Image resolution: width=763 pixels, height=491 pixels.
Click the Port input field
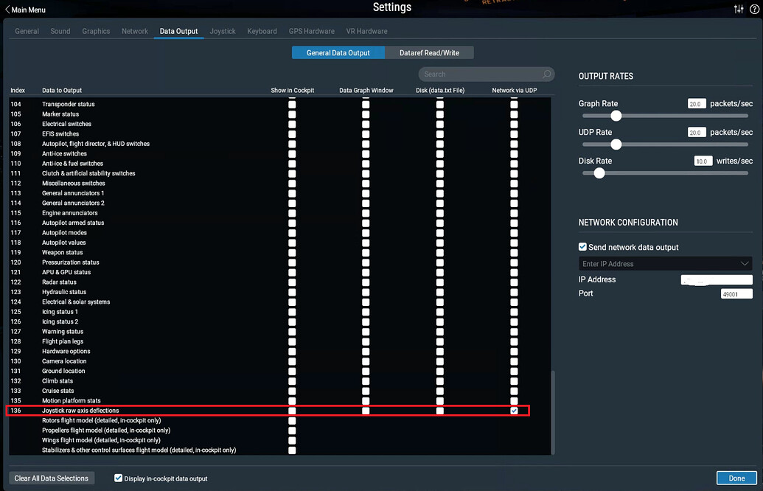pyautogui.click(x=736, y=293)
